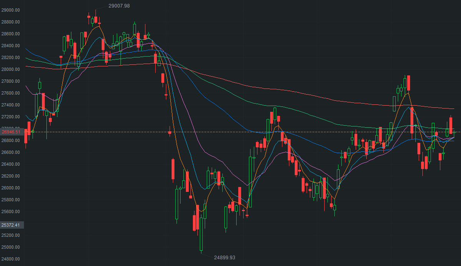Screen dimensions: 461x266
Task: Click the 29007.98 high price annotation
Action: tap(119, 6)
